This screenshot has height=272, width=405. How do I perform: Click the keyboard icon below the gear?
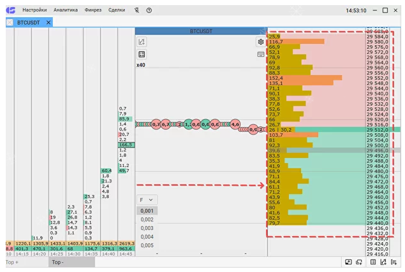click(x=261, y=54)
